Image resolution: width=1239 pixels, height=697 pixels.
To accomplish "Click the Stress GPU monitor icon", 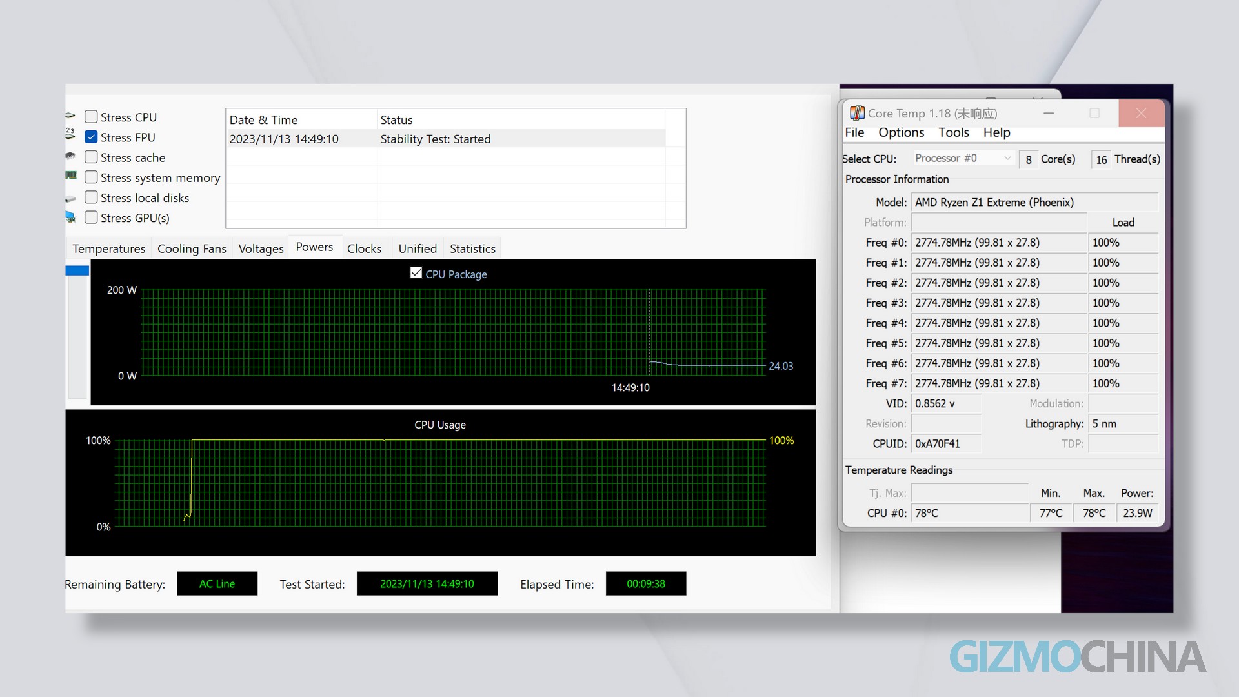I will click(70, 217).
